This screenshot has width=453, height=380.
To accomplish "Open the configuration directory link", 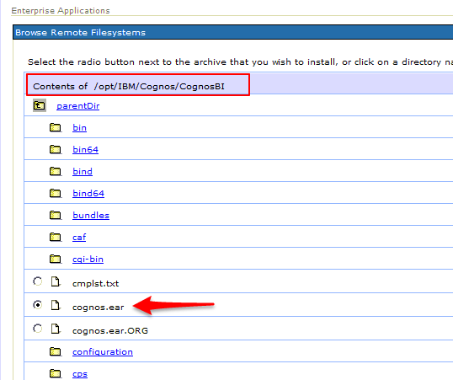I will 103,352.
